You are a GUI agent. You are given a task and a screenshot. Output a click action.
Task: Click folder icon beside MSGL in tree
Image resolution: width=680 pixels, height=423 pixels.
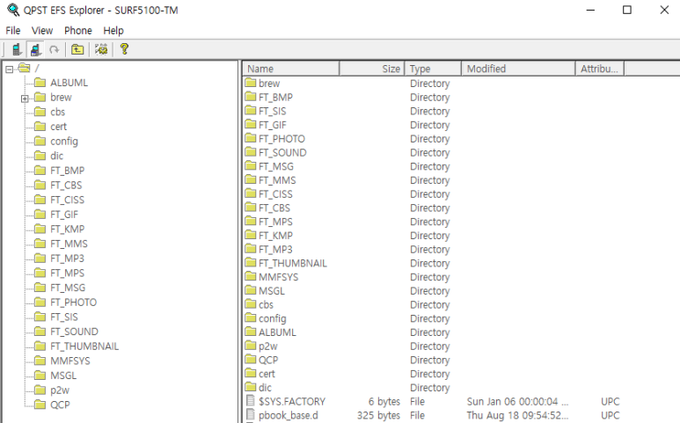tap(40, 376)
